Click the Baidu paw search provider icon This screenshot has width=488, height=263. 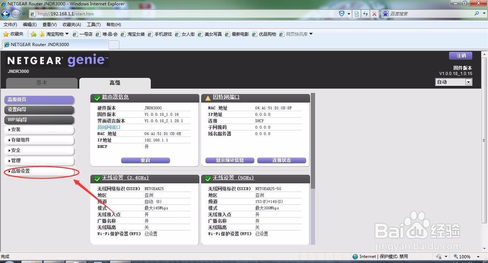click(386, 14)
